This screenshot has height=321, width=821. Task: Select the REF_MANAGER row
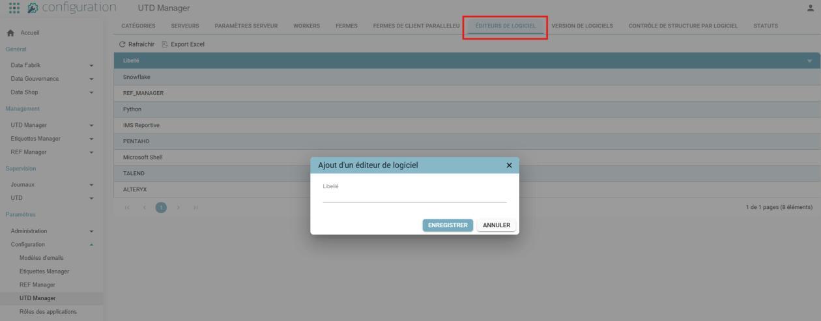pos(468,93)
